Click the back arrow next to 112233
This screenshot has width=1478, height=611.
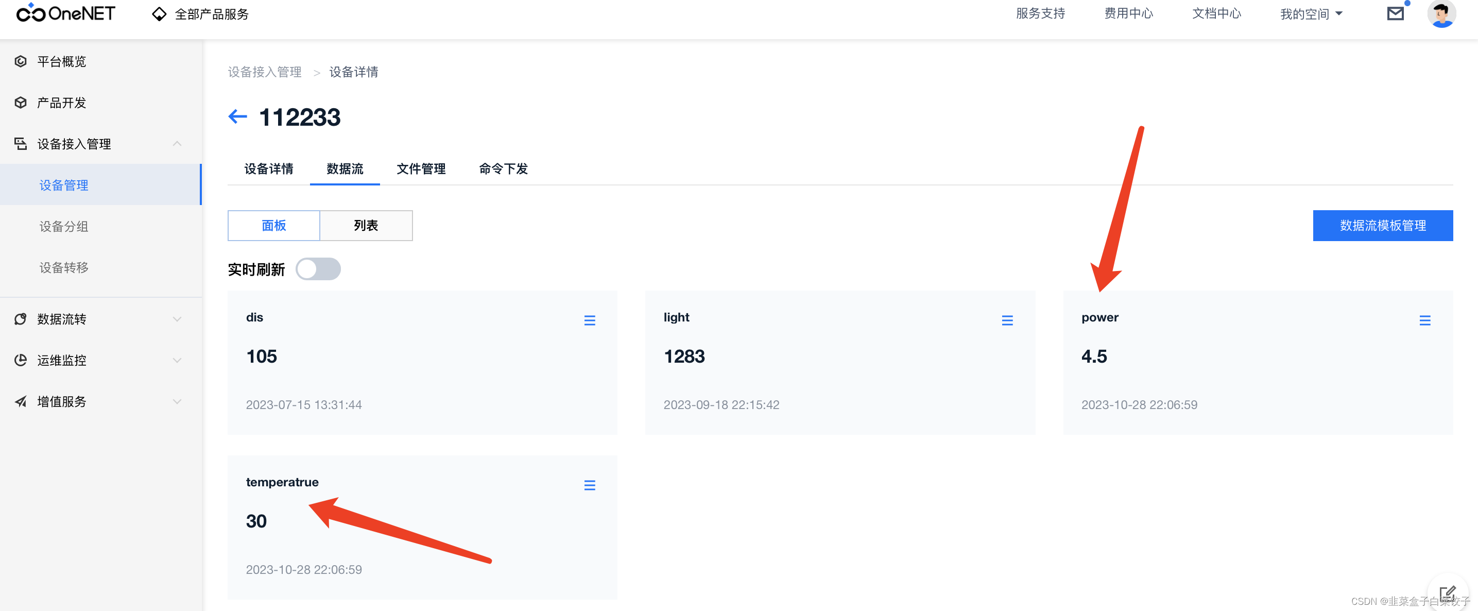coord(237,117)
